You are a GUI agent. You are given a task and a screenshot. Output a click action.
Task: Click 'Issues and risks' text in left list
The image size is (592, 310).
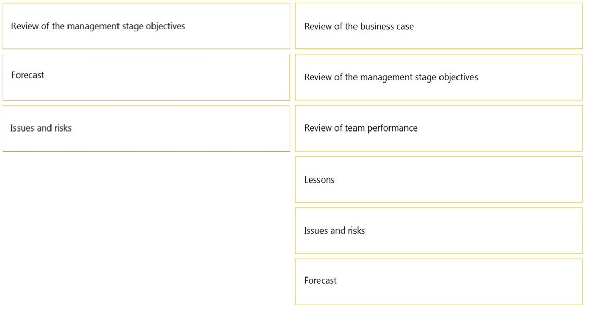pyautogui.click(x=41, y=128)
